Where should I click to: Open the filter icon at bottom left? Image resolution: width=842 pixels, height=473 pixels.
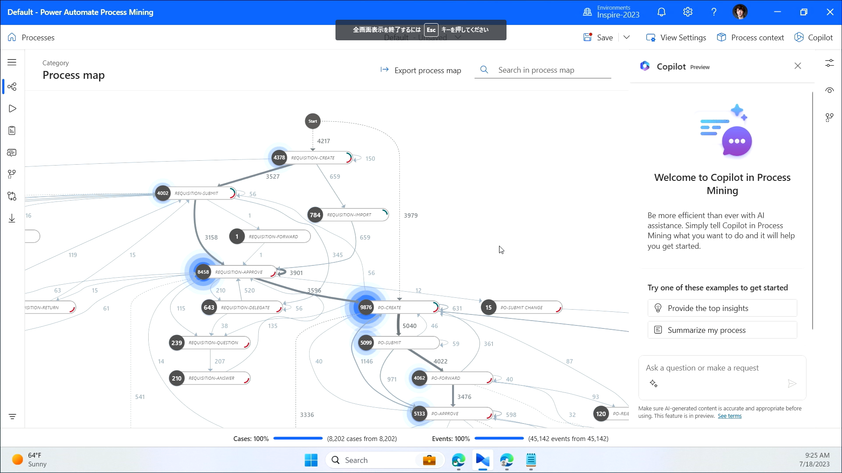(x=12, y=417)
